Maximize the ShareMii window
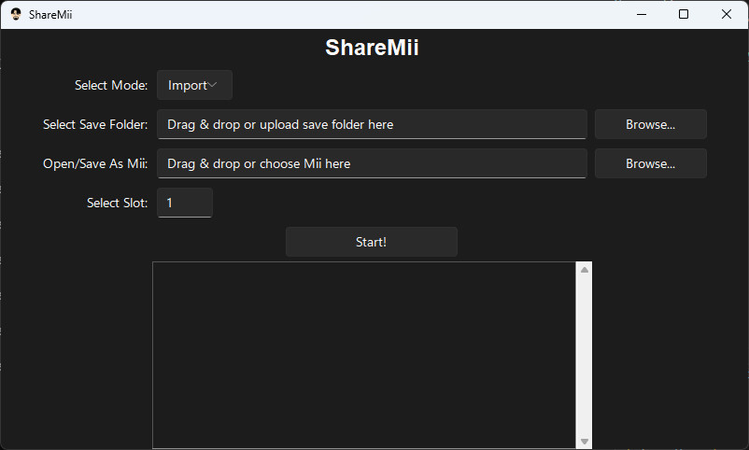The height and width of the screenshot is (450, 749). pos(684,14)
